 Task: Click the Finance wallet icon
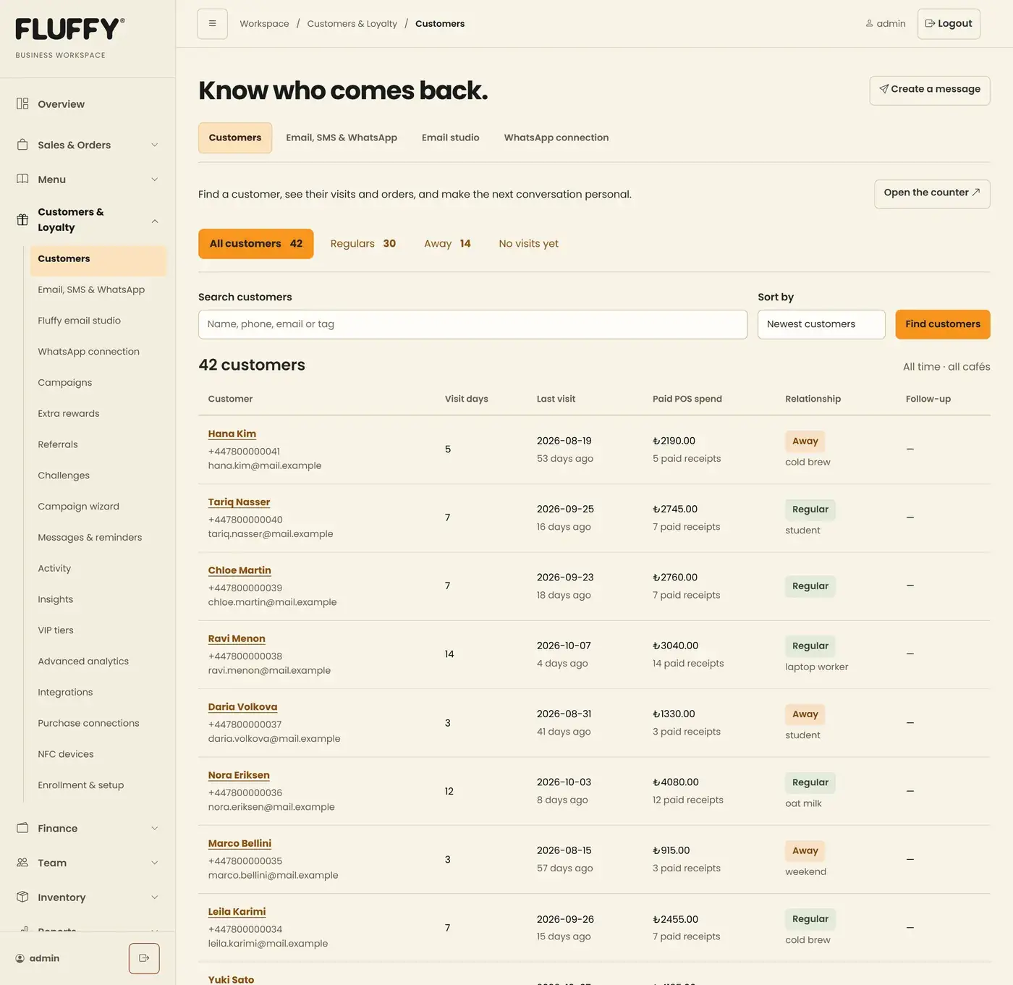click(x=22, y=828)
